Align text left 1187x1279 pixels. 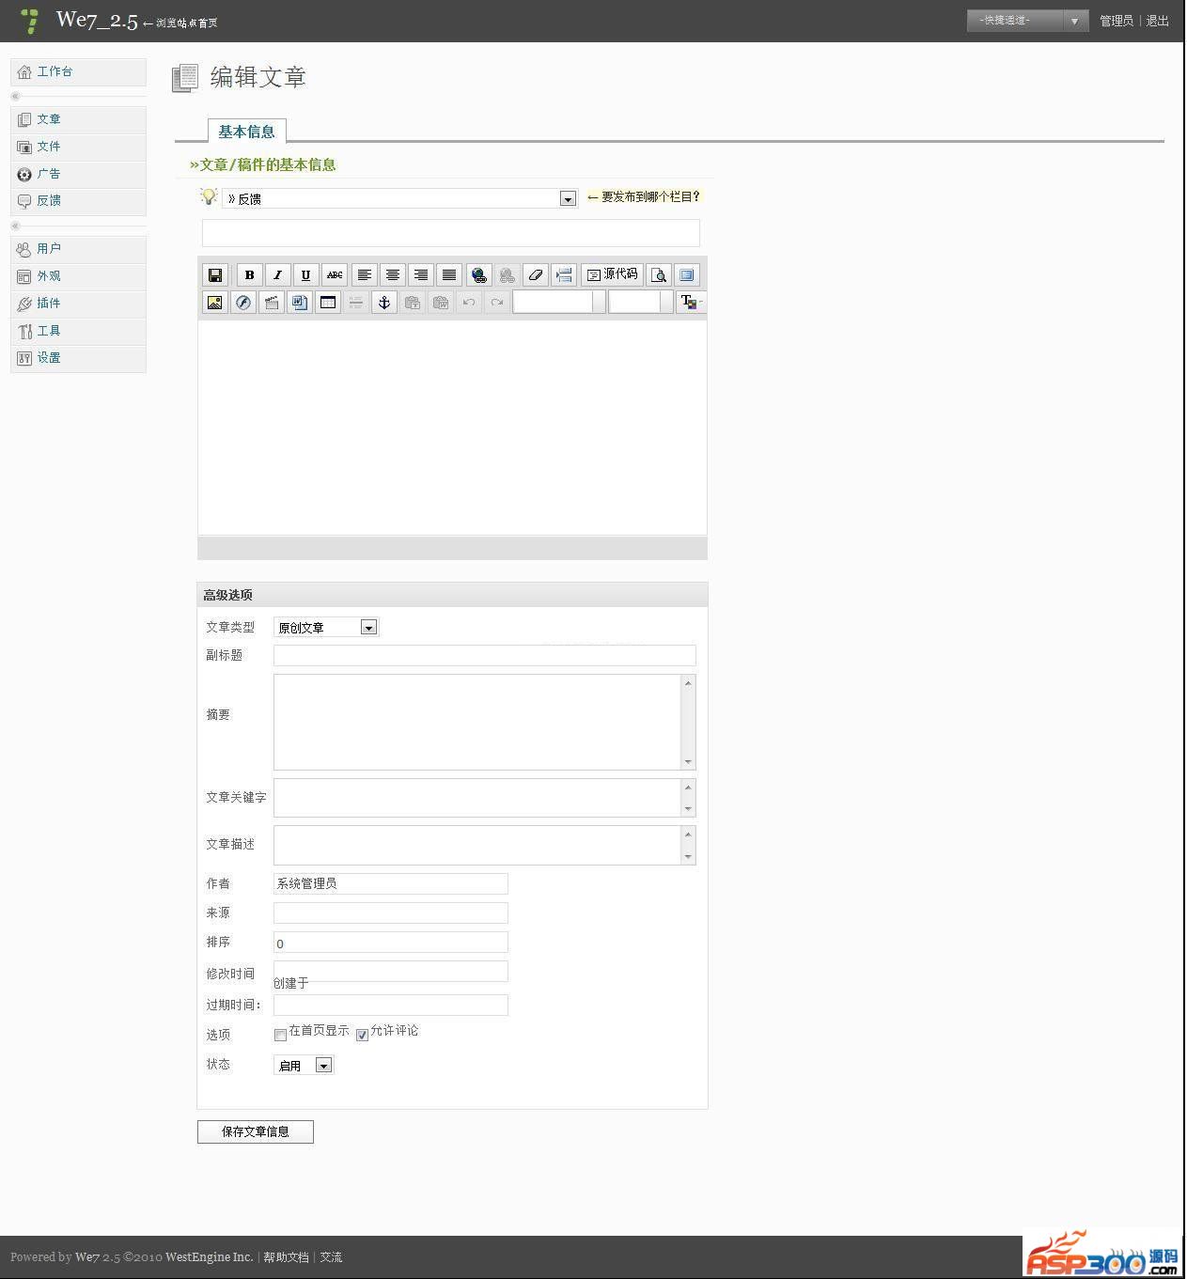[x=365, y=274]
